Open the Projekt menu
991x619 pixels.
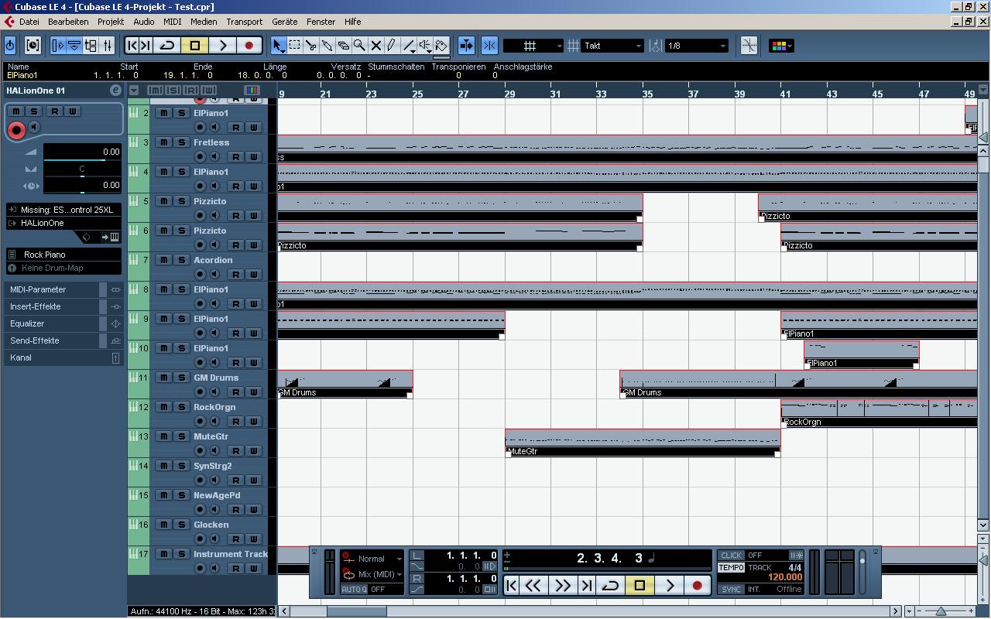pos(111,22)
